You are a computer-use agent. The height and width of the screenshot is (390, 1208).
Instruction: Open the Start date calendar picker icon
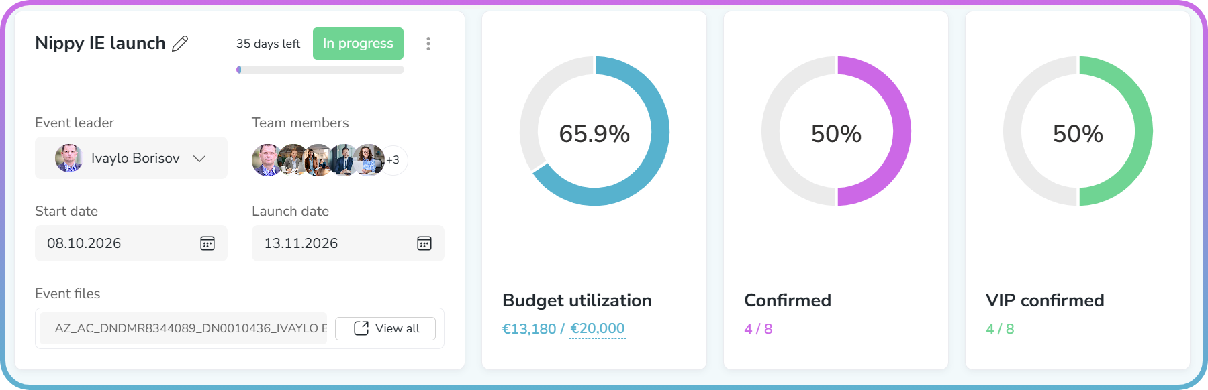click(207, 243)
